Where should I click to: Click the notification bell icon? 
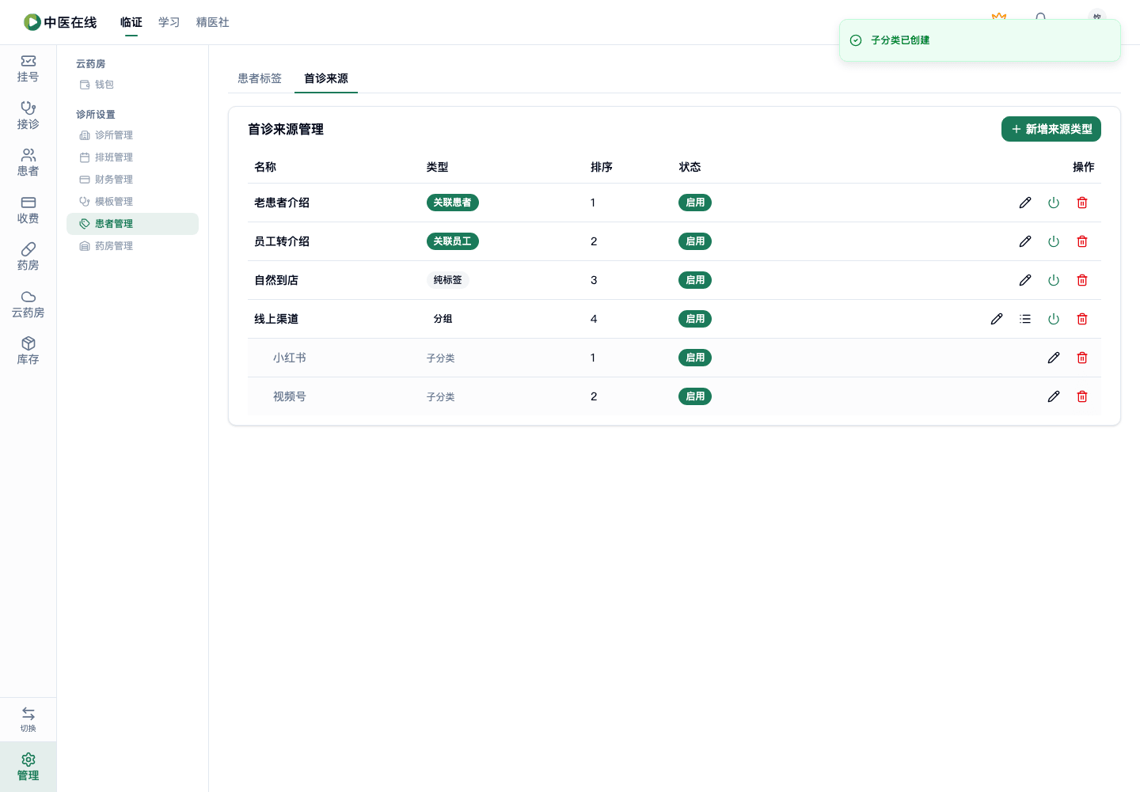[x=1040, y=16]
